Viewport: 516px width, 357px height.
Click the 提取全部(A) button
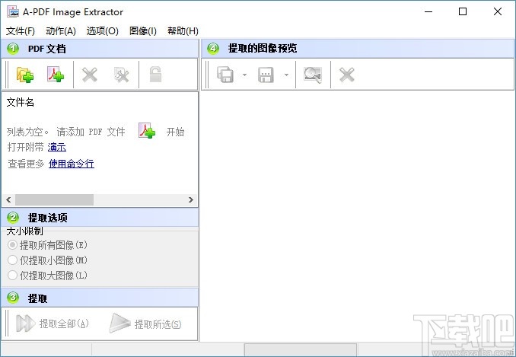pos(53,324)
